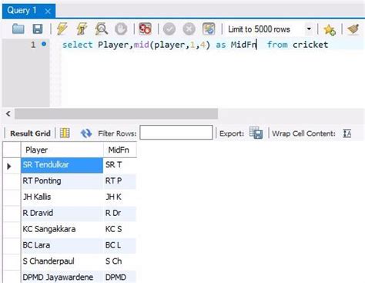
Task: Click the line 1 breakpoint dot
Action: coord(44,44)
